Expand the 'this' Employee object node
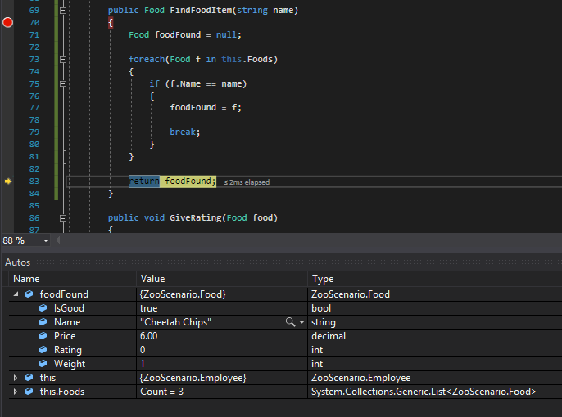 (x=16, y=378)
